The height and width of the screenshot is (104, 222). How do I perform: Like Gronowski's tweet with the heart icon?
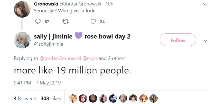(93, 21)
